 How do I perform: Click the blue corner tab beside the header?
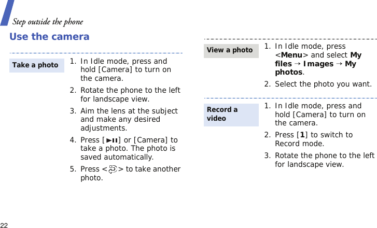click(5, 14)
